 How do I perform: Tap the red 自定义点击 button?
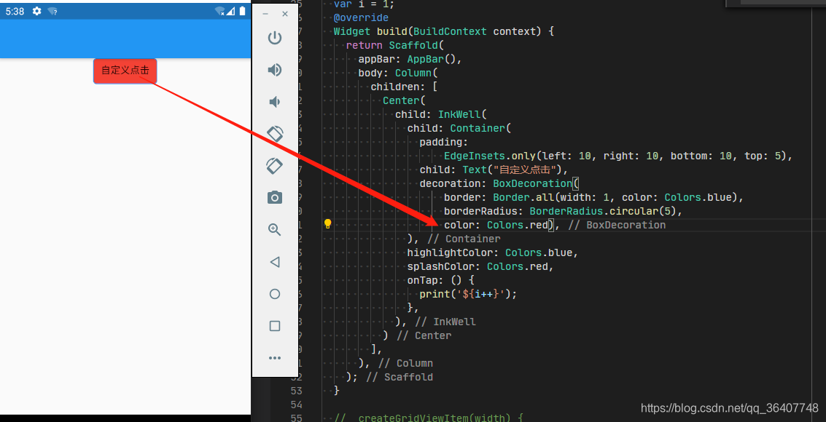point(125,71)
